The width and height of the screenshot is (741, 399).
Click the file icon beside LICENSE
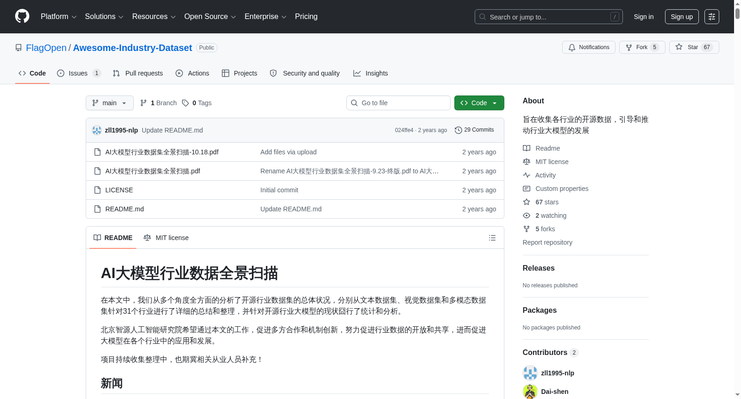click(97, 190)
